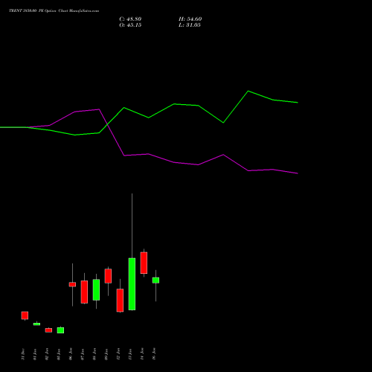This screenshot has height=372, width=372.
Task: Click the green candle above 03 Jan
Action: coord(60,330)
